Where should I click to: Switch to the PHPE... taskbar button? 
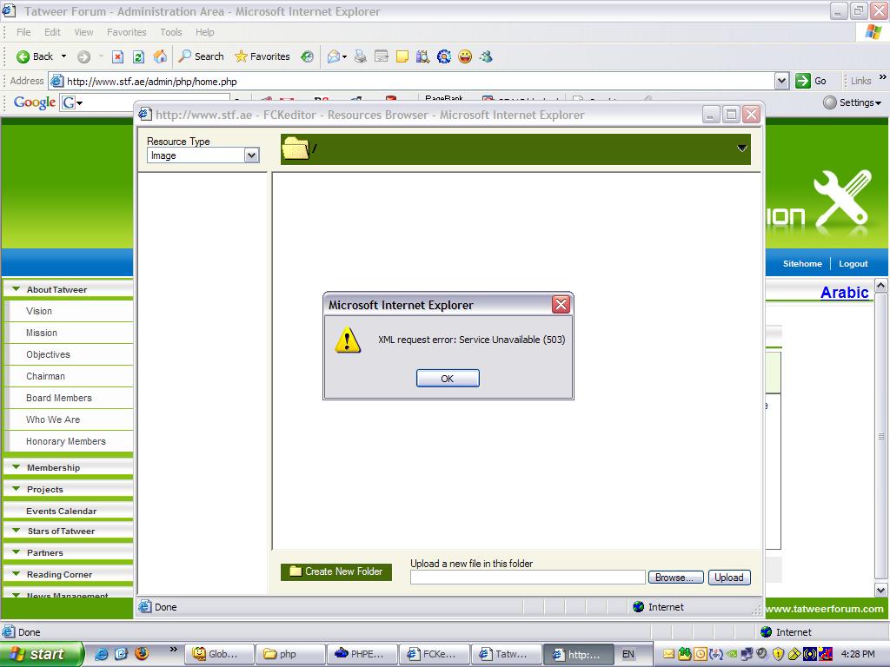click(362, 654)
